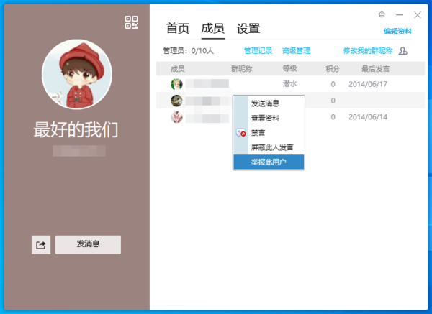Click 修改我的群昵称 link
Image resolution: width=432 pixels, height=314 pixels.
[368, 51]
